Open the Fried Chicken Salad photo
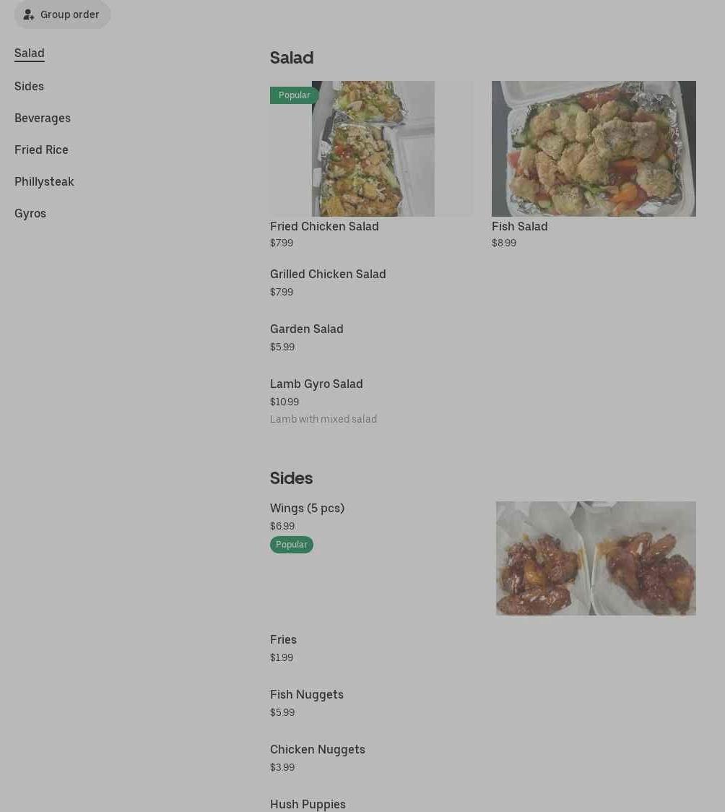 pos(371,149)
